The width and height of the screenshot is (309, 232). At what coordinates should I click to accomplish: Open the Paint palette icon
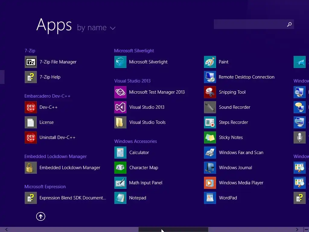(x=210, y=62)
